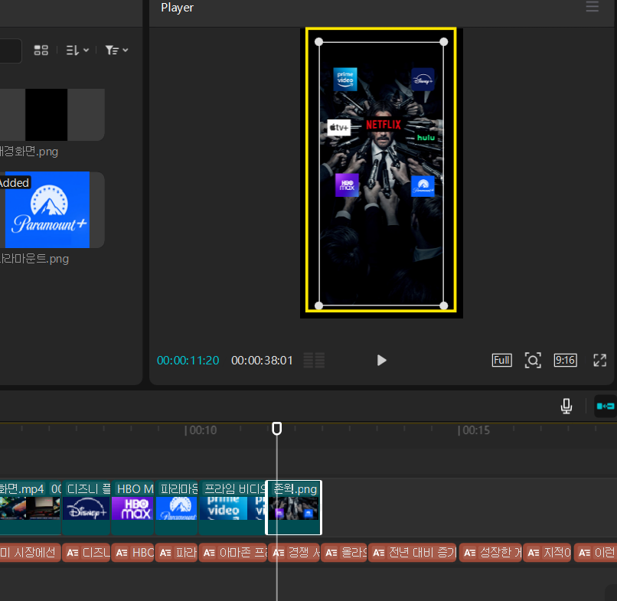Open the preview zoom magnifier icon
This screenshot has height=601, width=617.
point(533,360)
